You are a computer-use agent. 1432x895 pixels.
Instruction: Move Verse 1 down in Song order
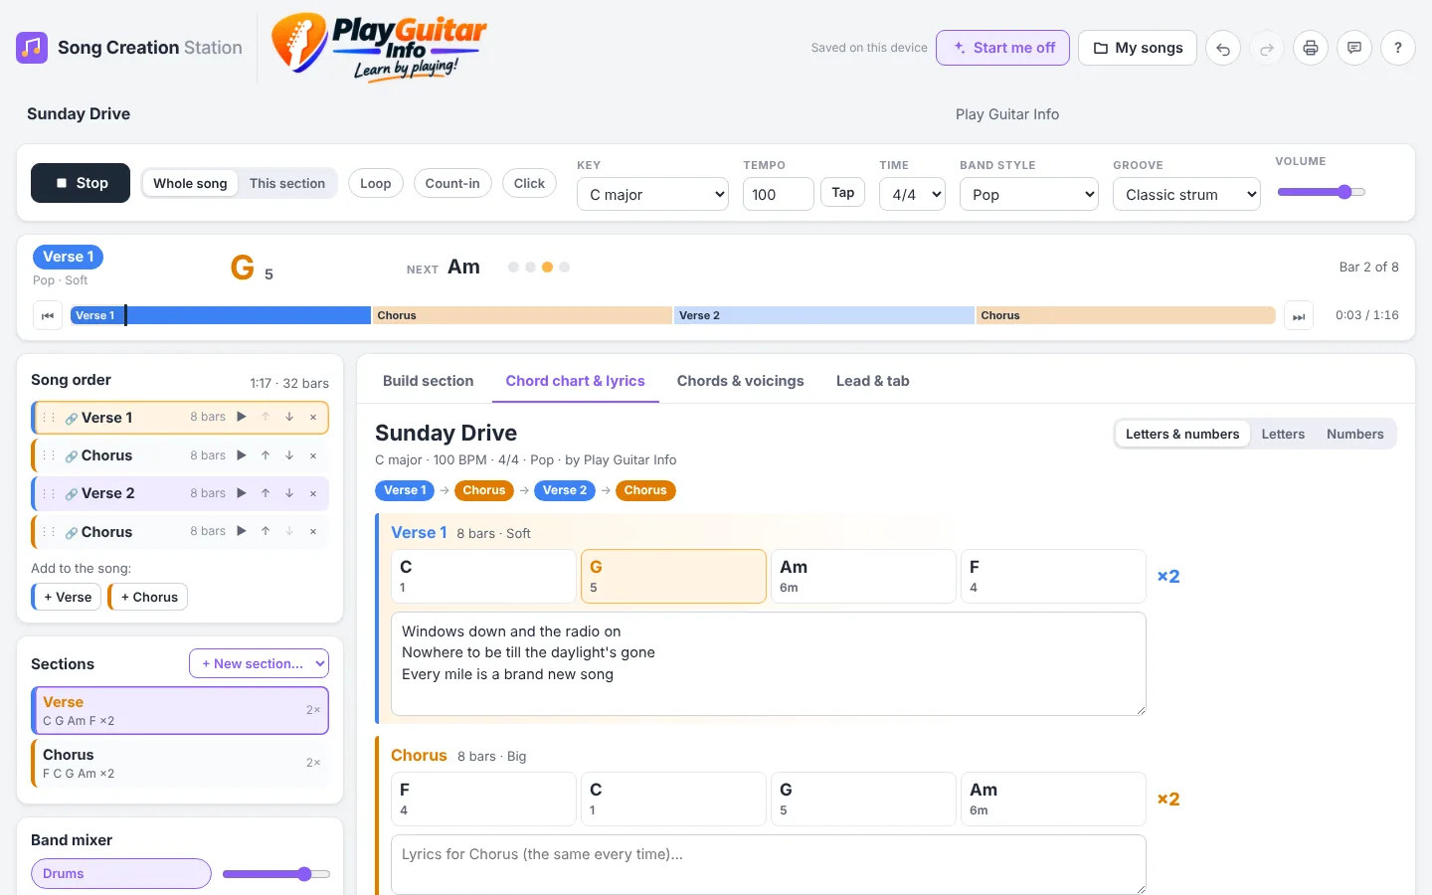tap(289, 418)
